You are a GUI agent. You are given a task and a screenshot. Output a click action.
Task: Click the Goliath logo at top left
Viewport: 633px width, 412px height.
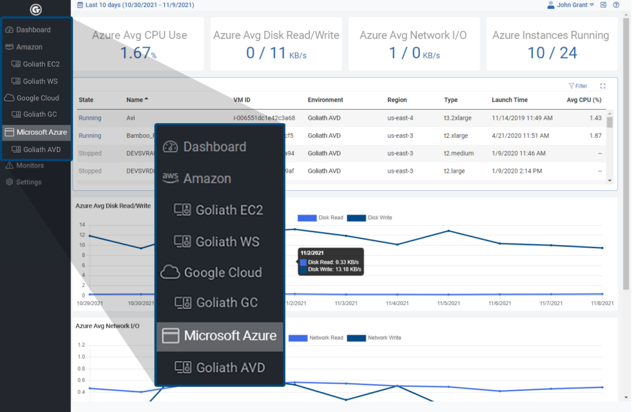(36, 9)
